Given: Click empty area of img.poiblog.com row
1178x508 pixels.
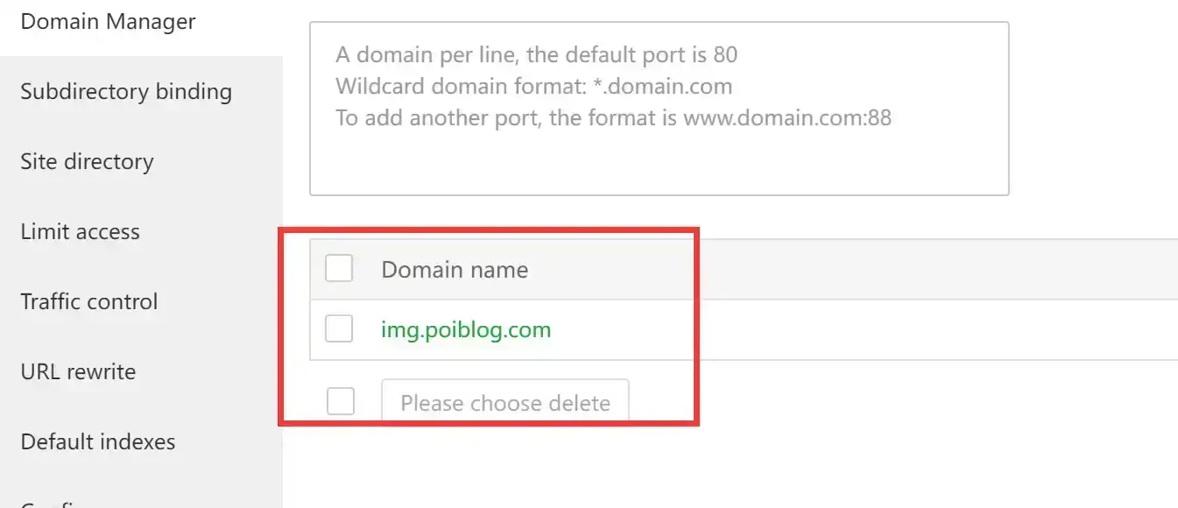Looking at the screenshot, I should [x=876, y=330].
